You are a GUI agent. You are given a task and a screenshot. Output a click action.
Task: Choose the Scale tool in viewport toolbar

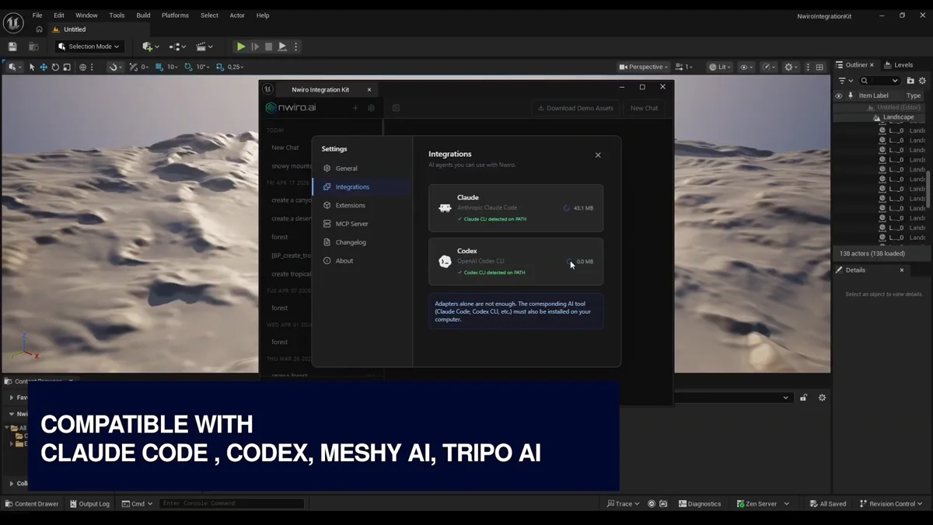[x=66, y=67]
